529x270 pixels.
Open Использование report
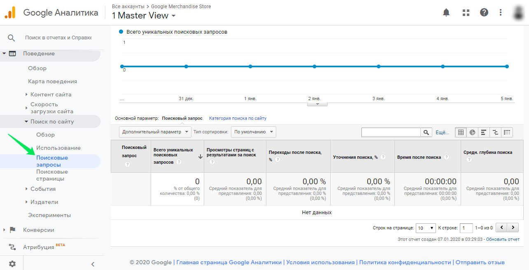58,148
